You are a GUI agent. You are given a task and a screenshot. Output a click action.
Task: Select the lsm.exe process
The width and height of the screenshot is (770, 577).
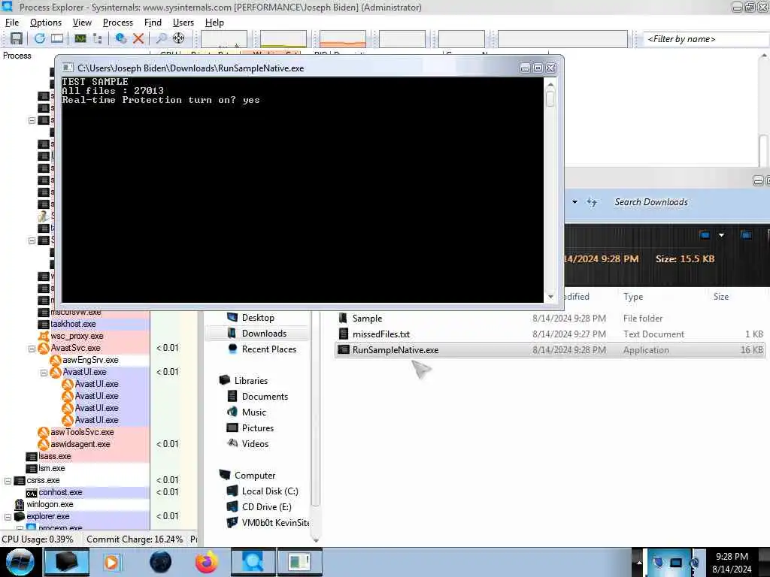52,468
